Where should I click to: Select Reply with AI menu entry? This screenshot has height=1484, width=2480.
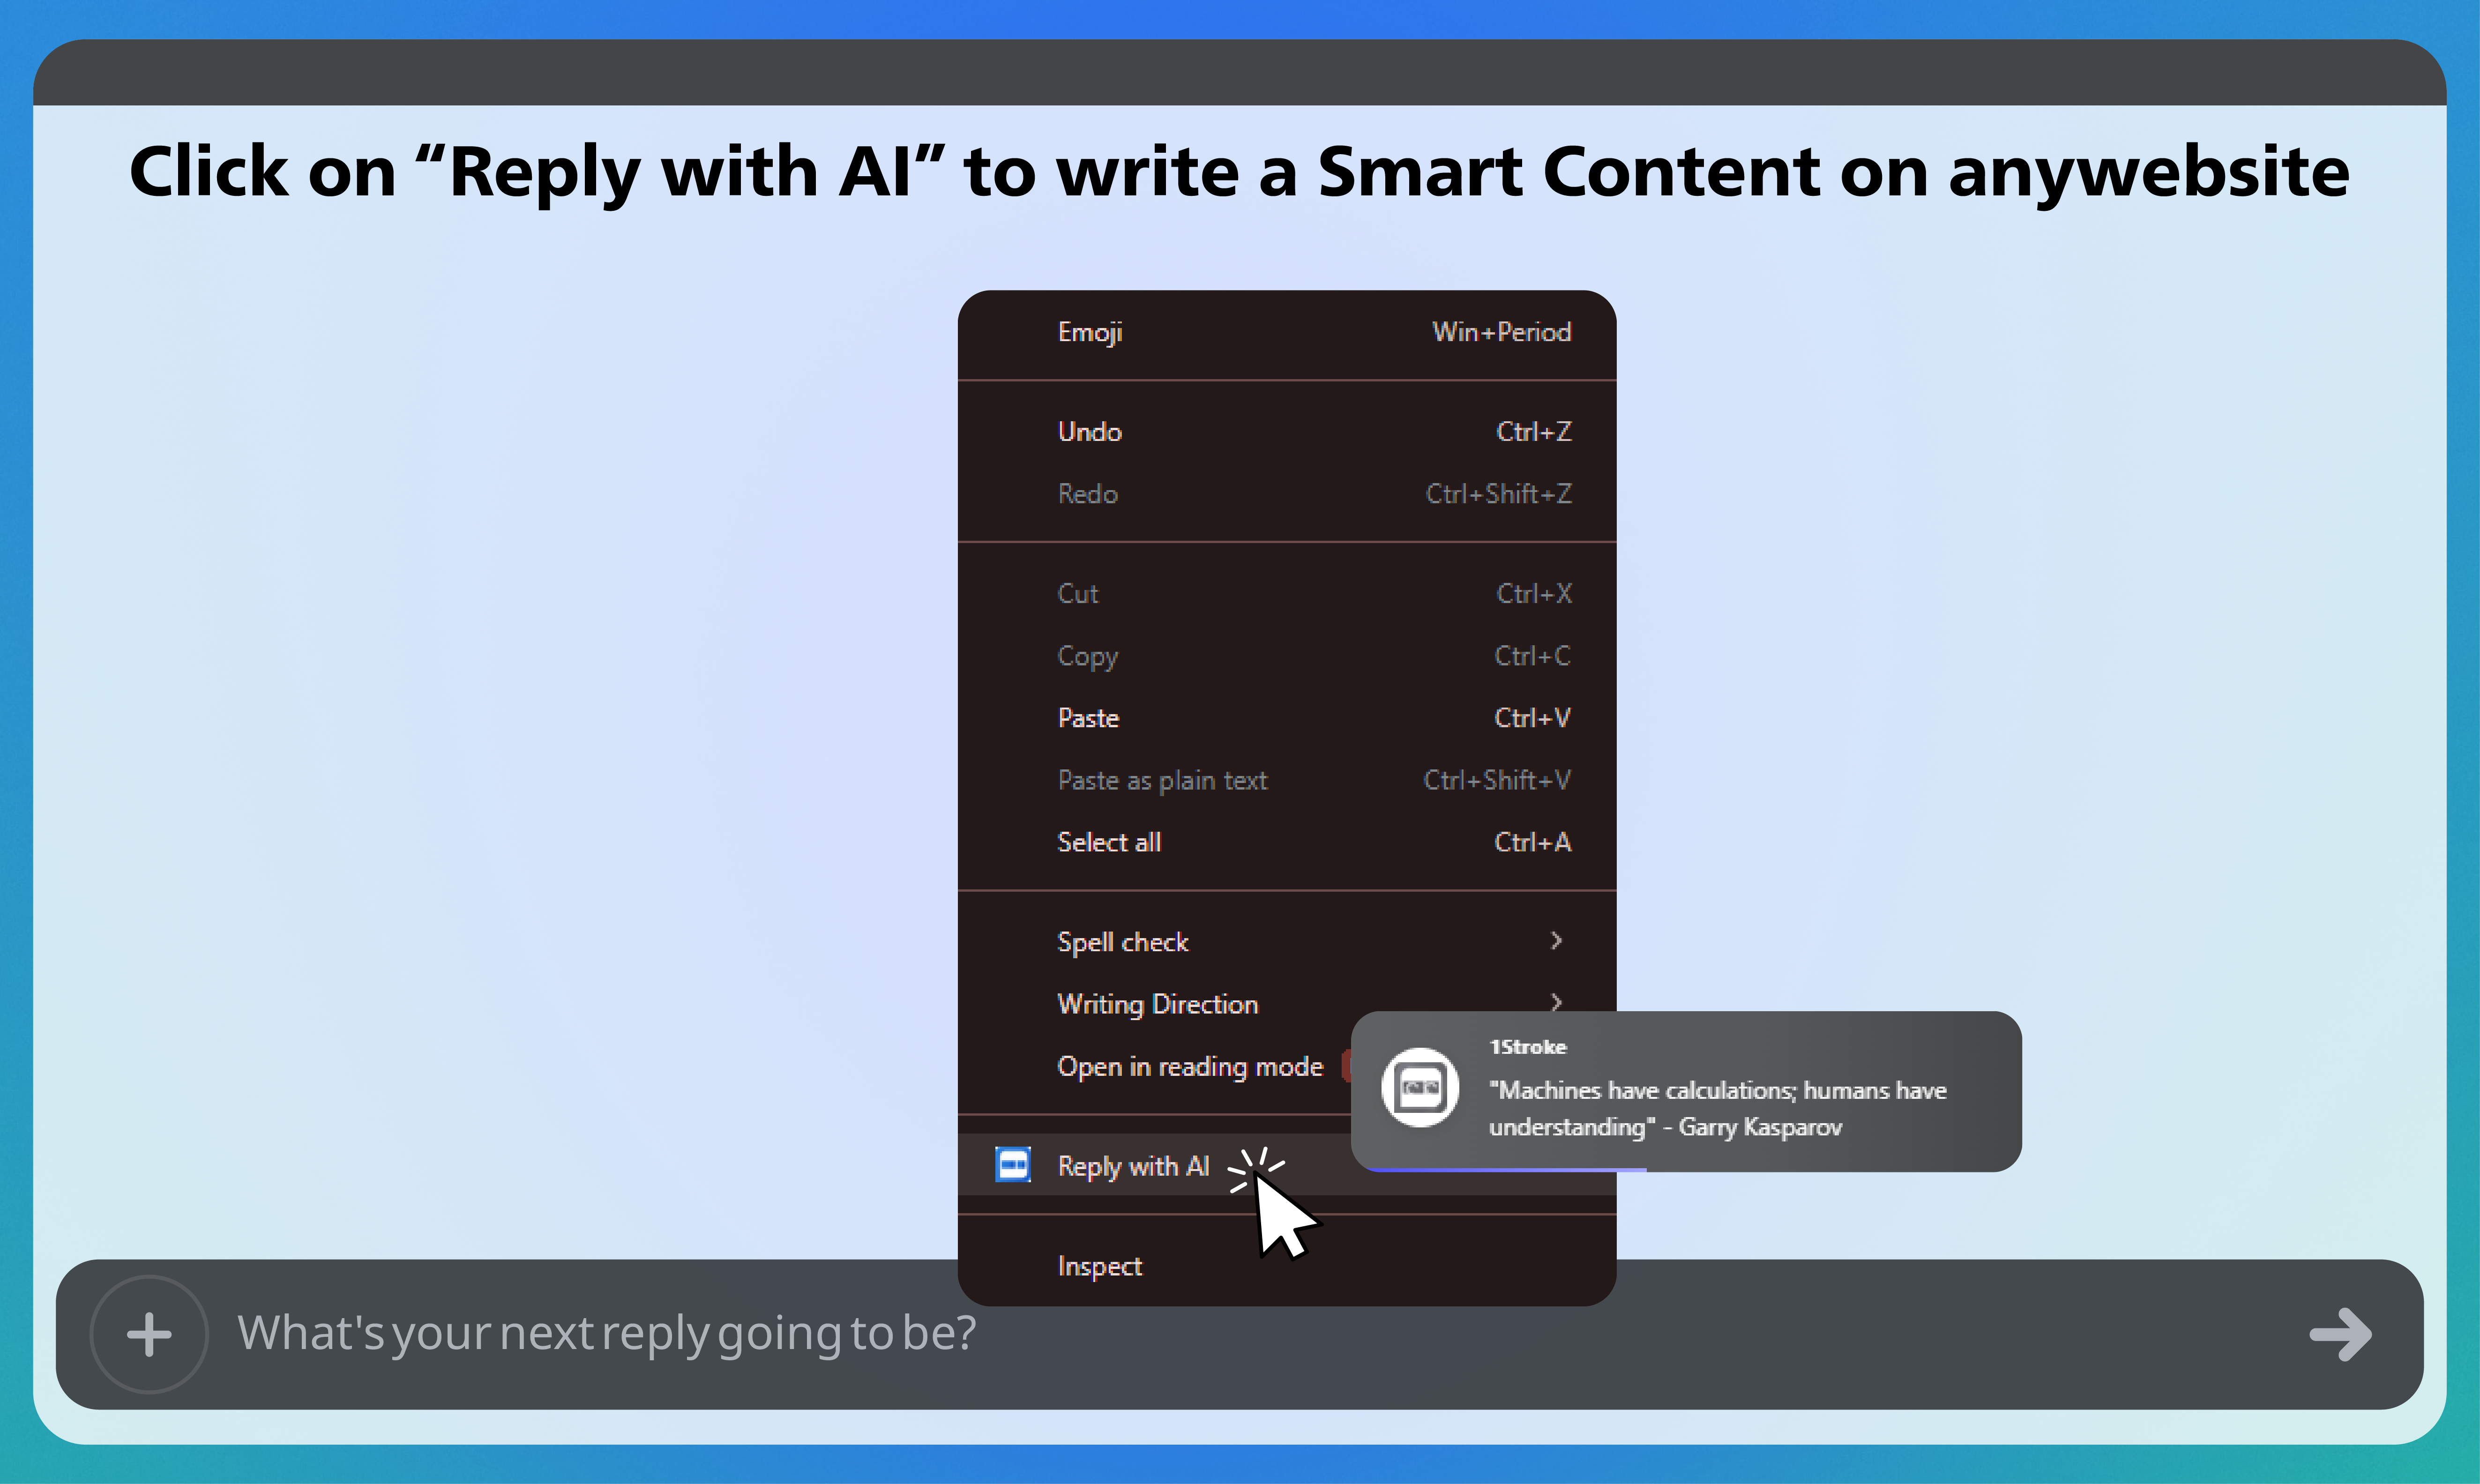1133,1166
